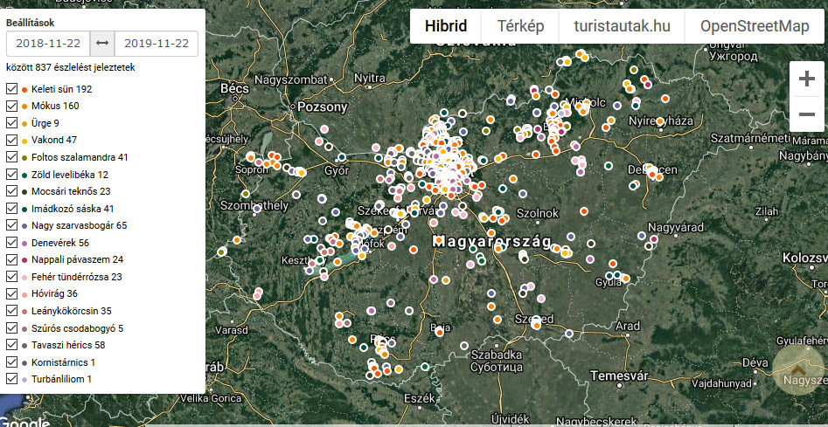
Task: Select the OpenStreetMap layer
Action: [754, 26]
